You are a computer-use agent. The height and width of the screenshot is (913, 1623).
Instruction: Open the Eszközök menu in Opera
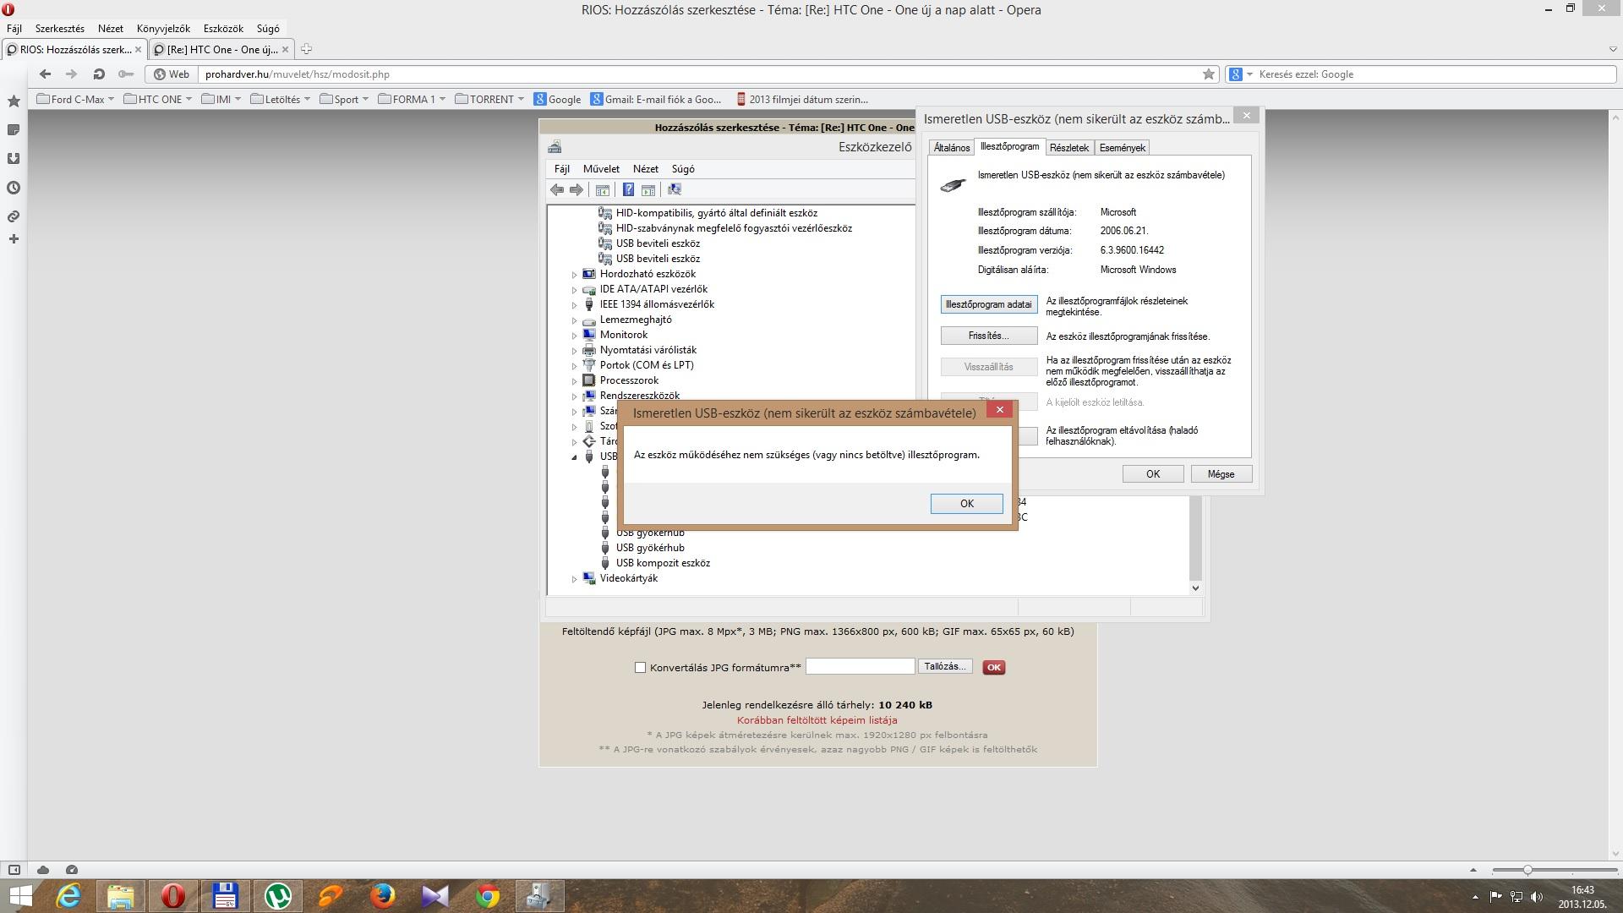pyautogui.click(x=223, y=29)
